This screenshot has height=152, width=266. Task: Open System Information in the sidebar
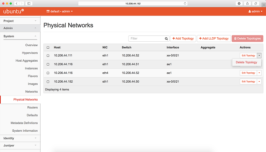point(25,131)
